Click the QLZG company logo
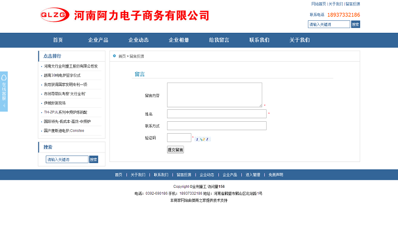This screenshot has height=236, width=398. [55, 15]
